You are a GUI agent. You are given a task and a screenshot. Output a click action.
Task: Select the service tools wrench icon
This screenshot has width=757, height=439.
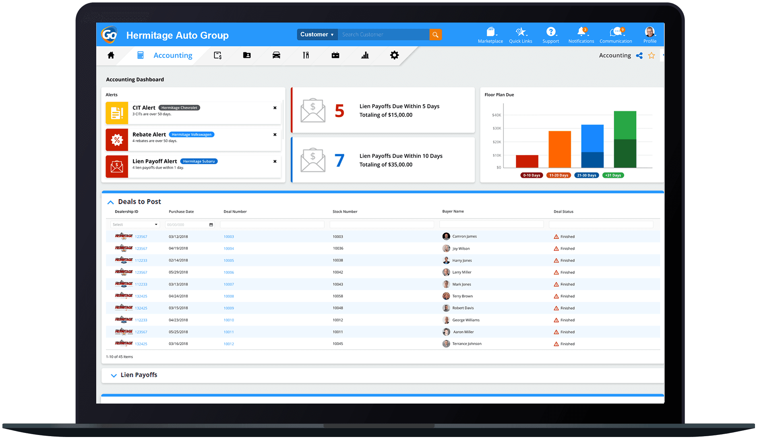point(305,55)
